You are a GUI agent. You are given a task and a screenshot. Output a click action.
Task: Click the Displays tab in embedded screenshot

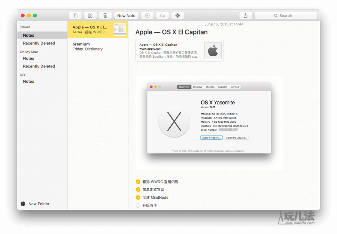(197, 87)
